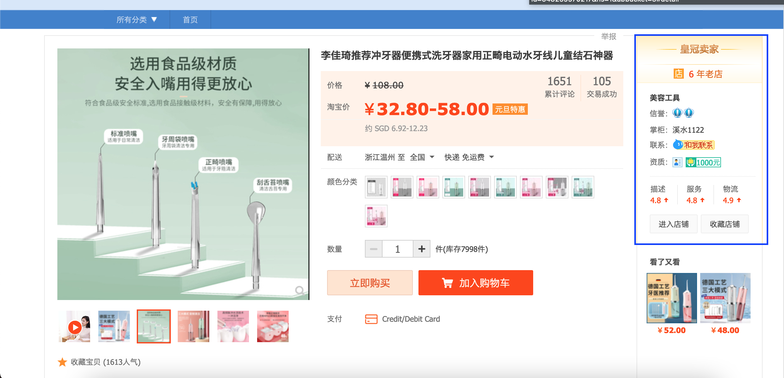784x378 pixels.
Task: Click the magnifier icon on main product image
Action: (299, 290)
